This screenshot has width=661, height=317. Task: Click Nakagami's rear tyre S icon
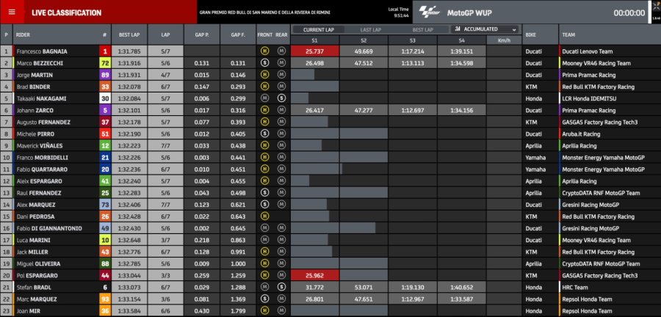click(x=281, y=98)
